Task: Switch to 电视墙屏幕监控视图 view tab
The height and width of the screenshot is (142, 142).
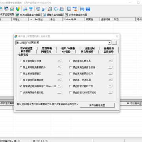Action: [28, 15]
